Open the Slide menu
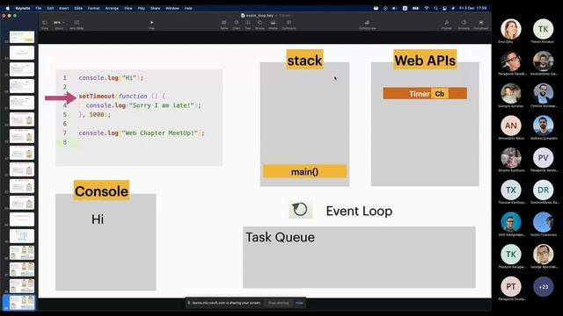The image size is (563, 316). (78, 8)
